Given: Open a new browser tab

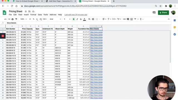Looking at the screenshot, I should click(114, 1).
